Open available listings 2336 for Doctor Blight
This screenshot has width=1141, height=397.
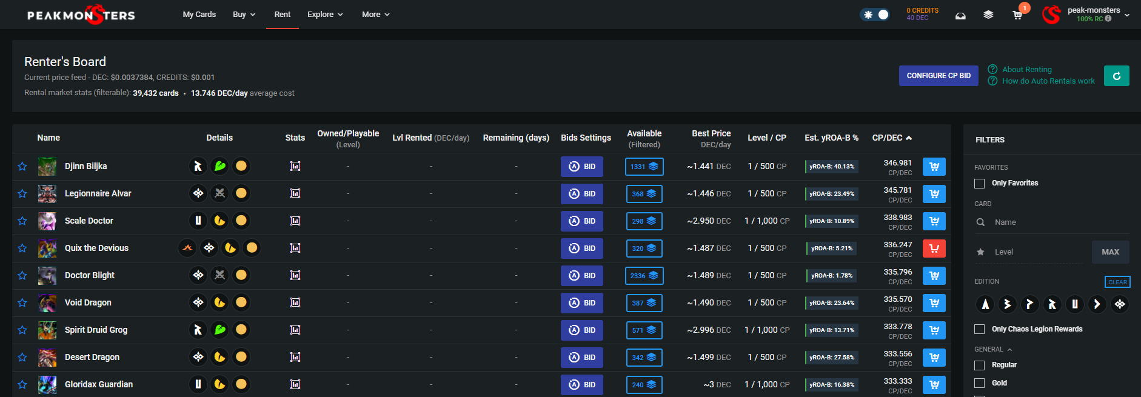coord(644,276)
